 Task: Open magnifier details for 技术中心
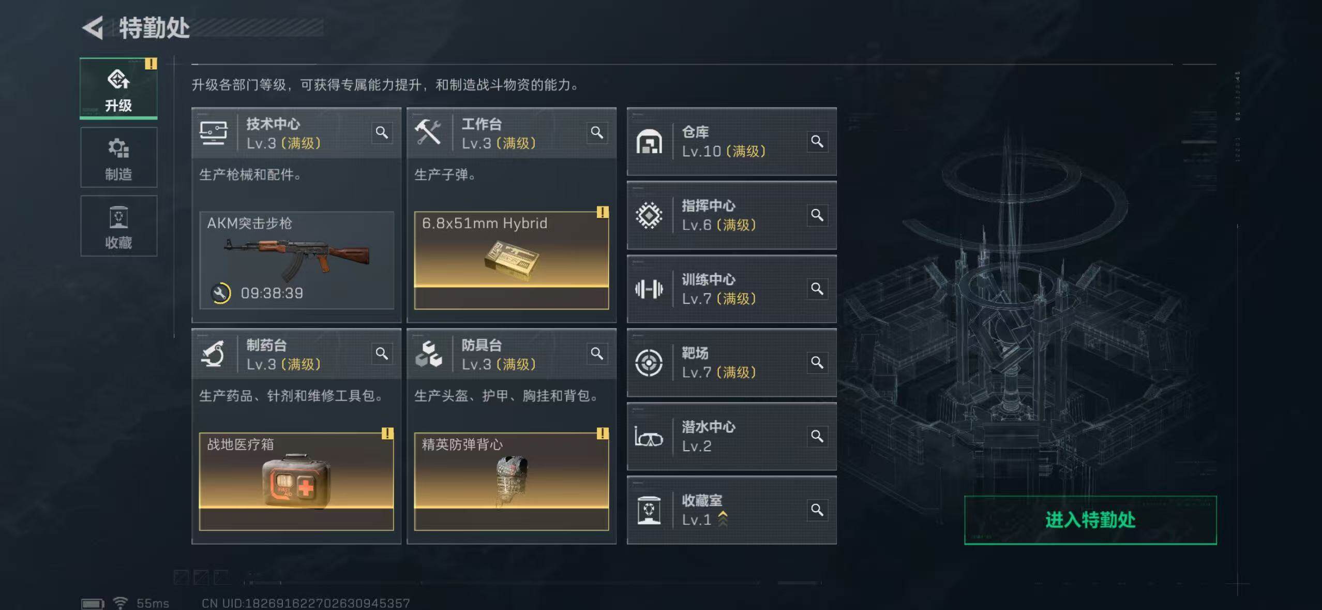(382, 133)
